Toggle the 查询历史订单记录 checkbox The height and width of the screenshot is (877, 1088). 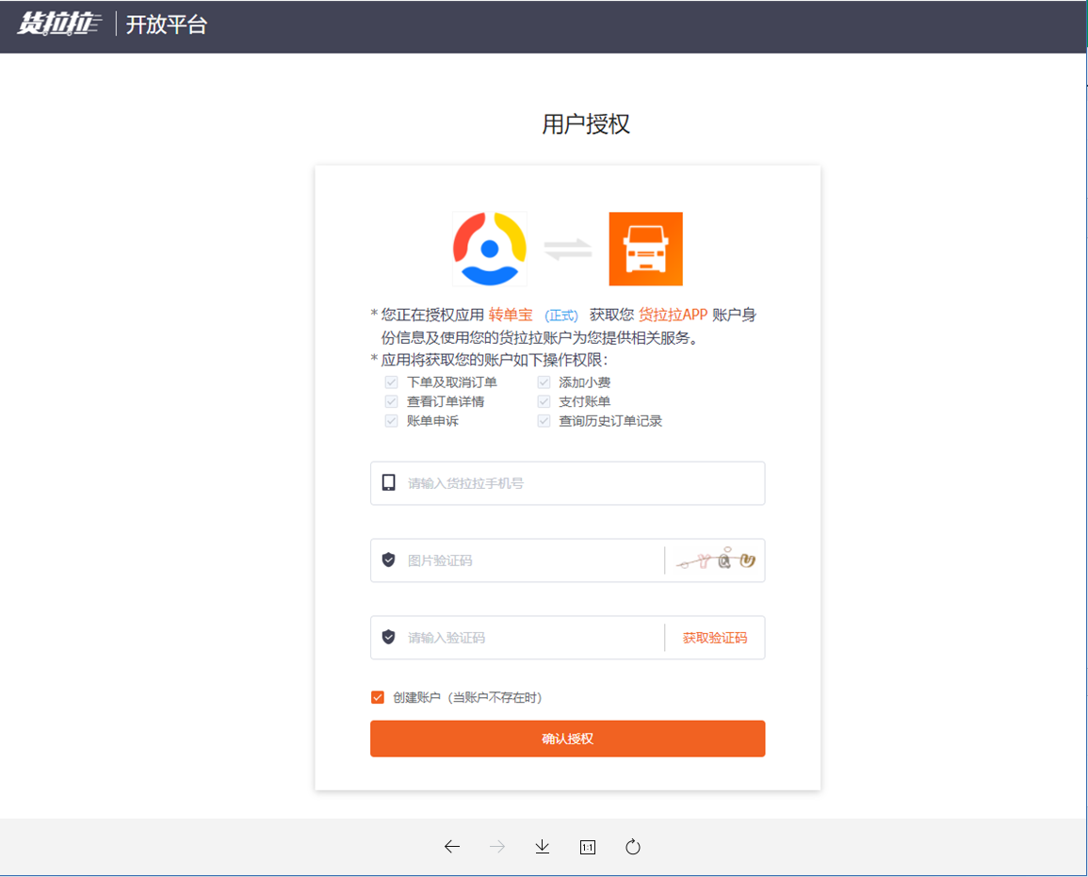click(544, 421)
